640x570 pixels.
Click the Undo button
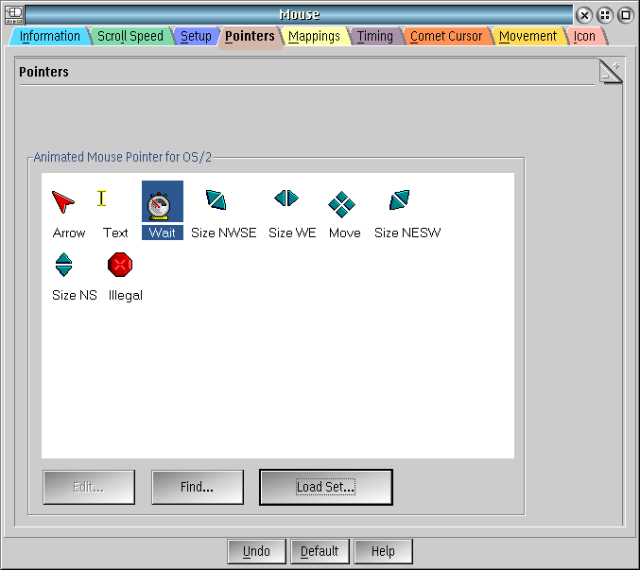coord(256,551)
